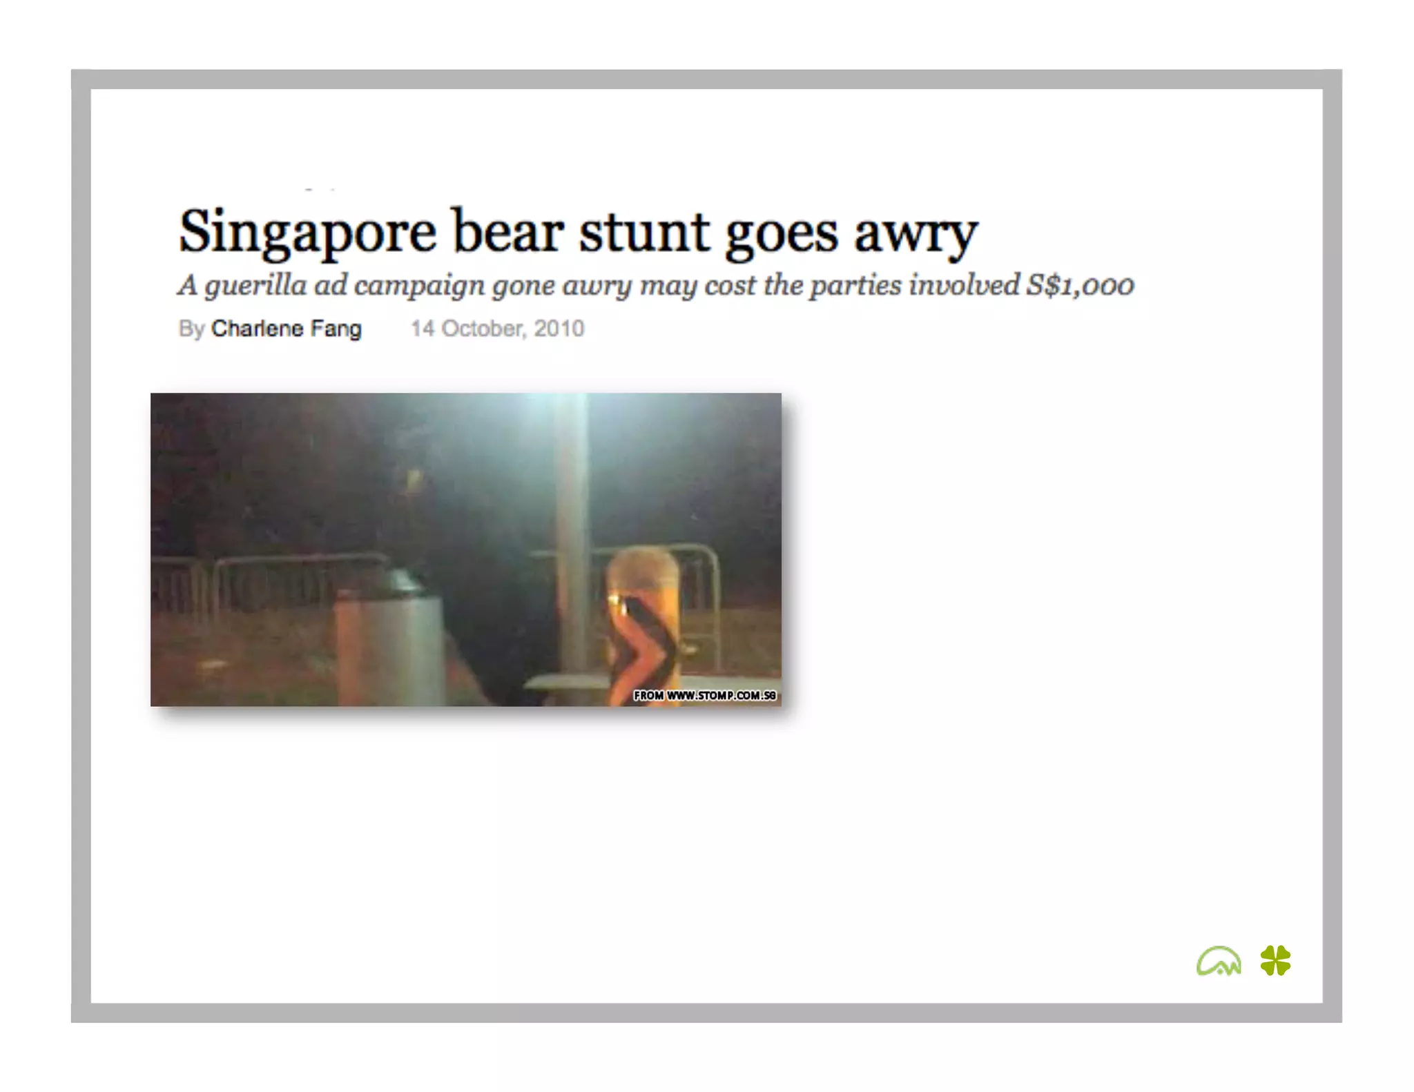The image size is (1414, 1092).
Task: Click the orange bollard top in photo
Action: coord(642,569)
